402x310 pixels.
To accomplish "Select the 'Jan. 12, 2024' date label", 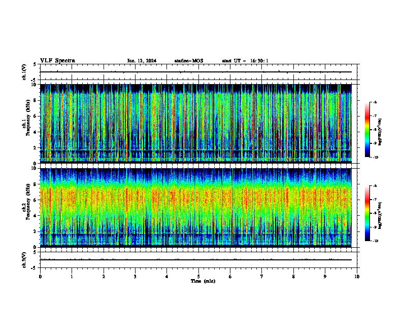I will point(142,61).
